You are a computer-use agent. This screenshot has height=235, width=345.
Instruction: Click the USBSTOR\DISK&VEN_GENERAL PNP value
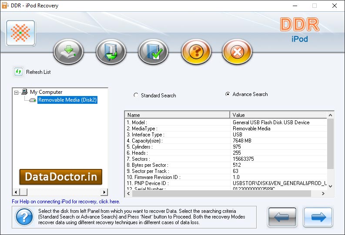pyautogui.click(x=280, y=183)
